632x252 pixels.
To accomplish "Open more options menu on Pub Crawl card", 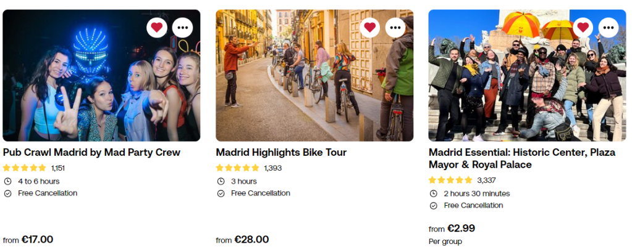I will tap(182, 27).
